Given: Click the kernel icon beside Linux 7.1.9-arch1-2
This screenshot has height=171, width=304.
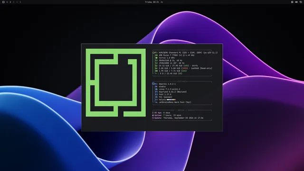Looking at the screenshot, I should point(156,89).
